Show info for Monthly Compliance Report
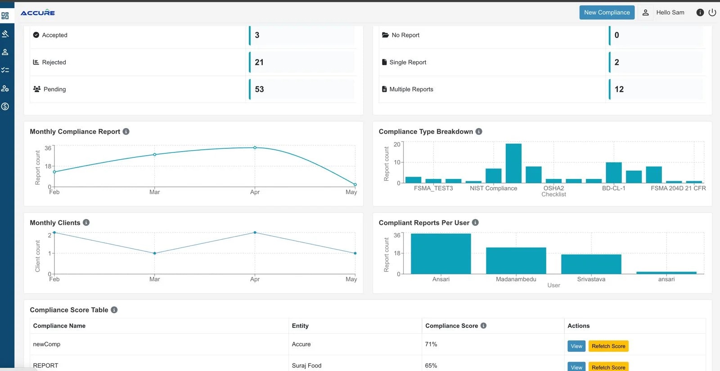 pyautogui.click(x=126, y=131)
